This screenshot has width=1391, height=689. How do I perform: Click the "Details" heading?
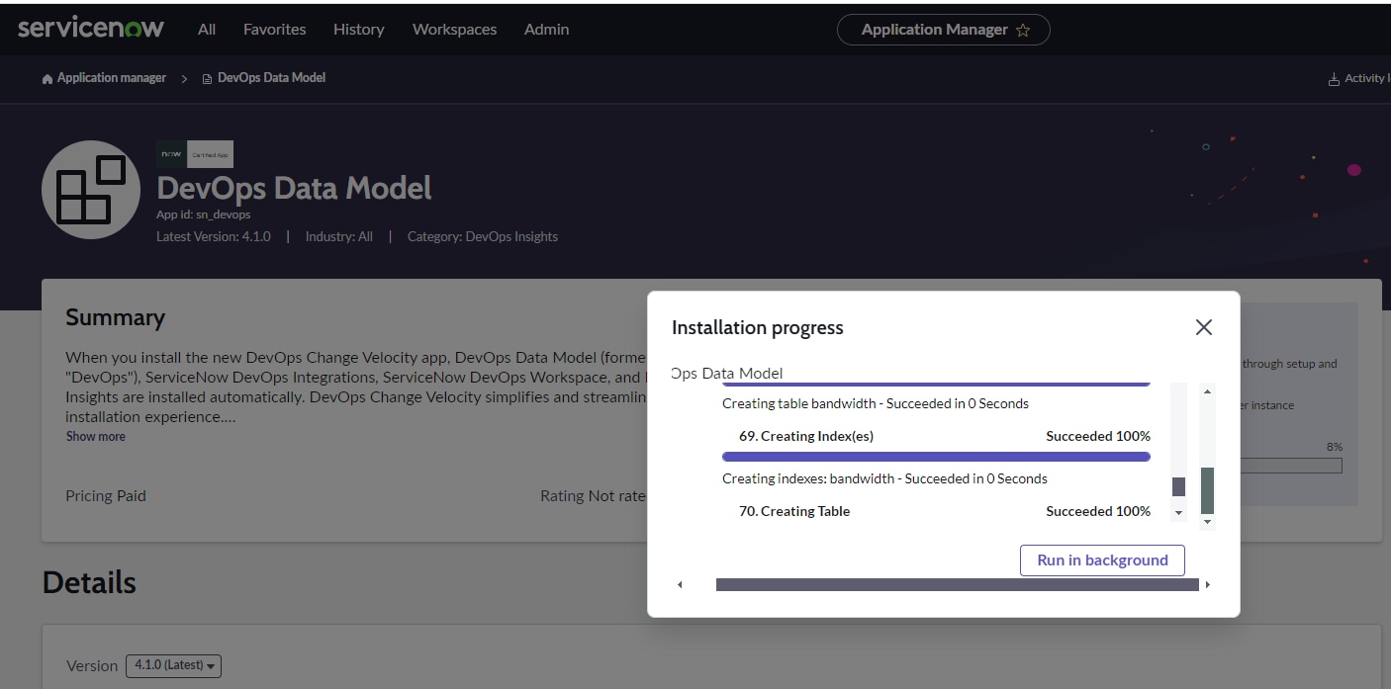(89, 582)
